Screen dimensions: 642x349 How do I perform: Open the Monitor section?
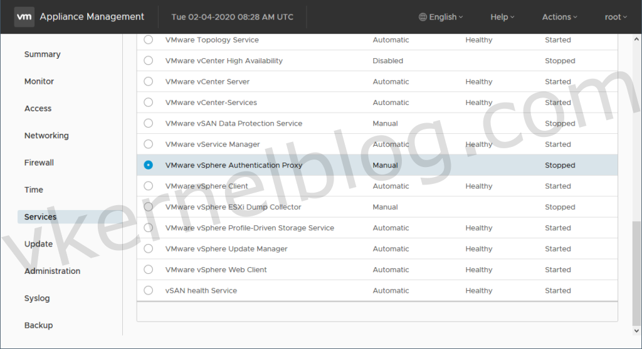39,81
